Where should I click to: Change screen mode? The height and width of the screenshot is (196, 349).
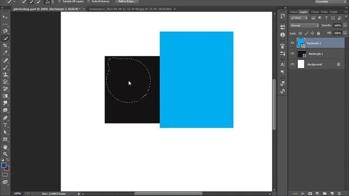pyautogui.click(x=5, y=182)
